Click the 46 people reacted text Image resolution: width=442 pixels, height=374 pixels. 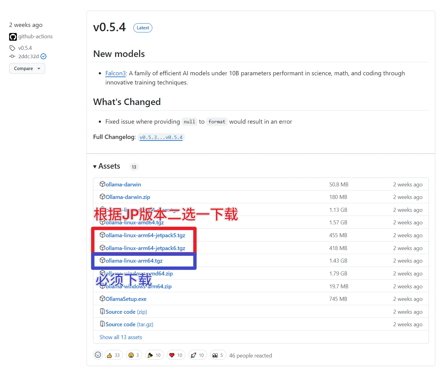(x=251, y=356)
